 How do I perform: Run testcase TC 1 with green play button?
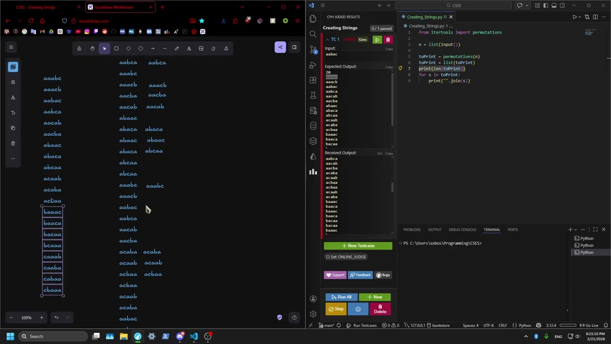click(377, 40)
